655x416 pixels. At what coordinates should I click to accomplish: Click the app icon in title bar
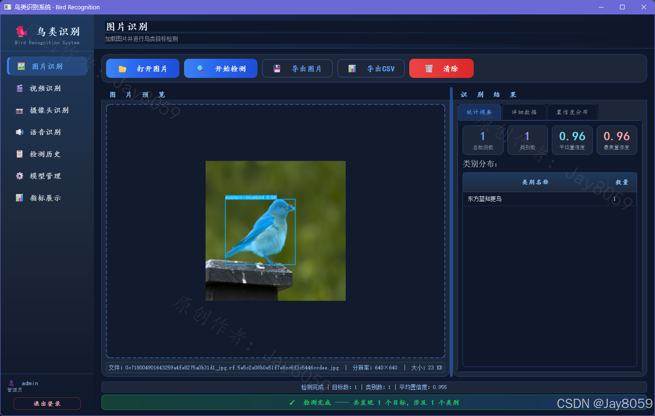[7, 7]
